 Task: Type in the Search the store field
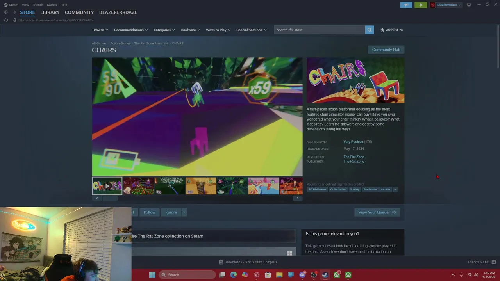[320, 30]
